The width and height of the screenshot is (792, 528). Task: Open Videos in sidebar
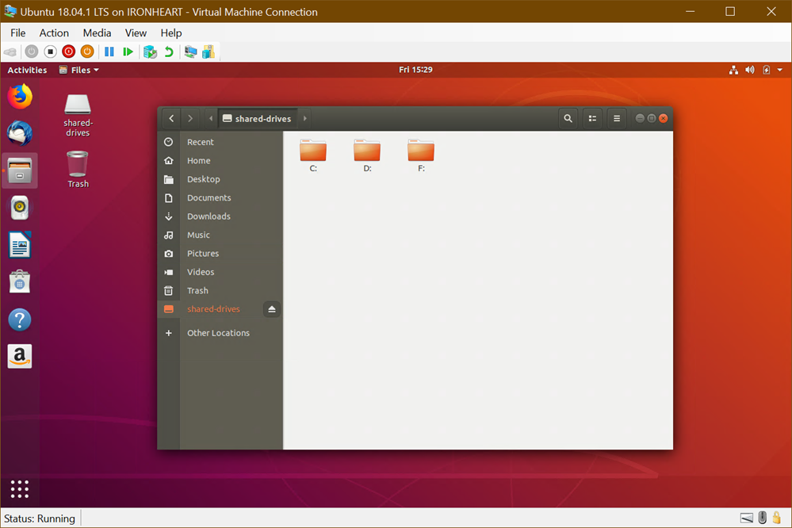click(x=220, y=272)
